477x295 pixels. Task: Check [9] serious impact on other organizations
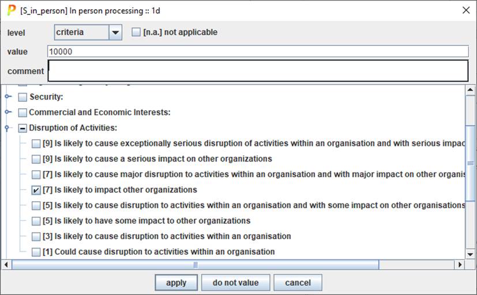coord(36,159)
